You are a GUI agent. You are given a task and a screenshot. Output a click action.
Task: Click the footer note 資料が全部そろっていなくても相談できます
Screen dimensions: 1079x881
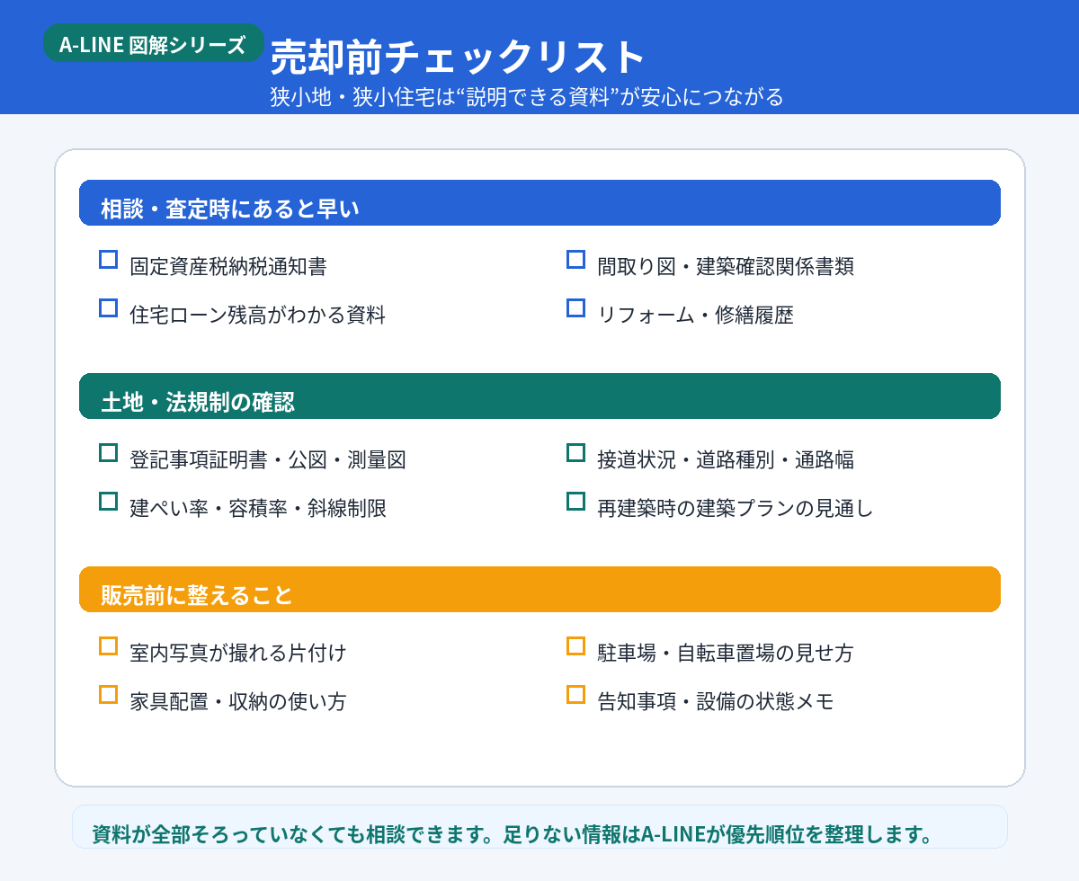(539, 827)
